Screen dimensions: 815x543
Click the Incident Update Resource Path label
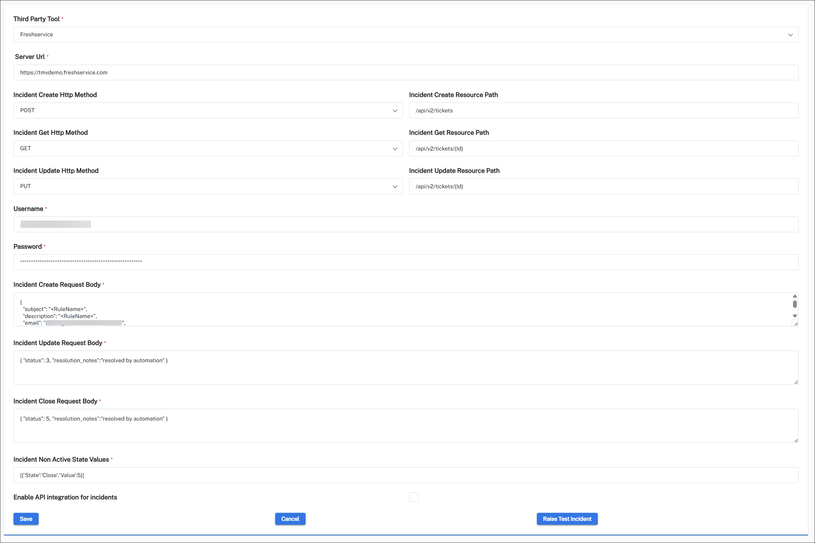[x=454, y=171]
